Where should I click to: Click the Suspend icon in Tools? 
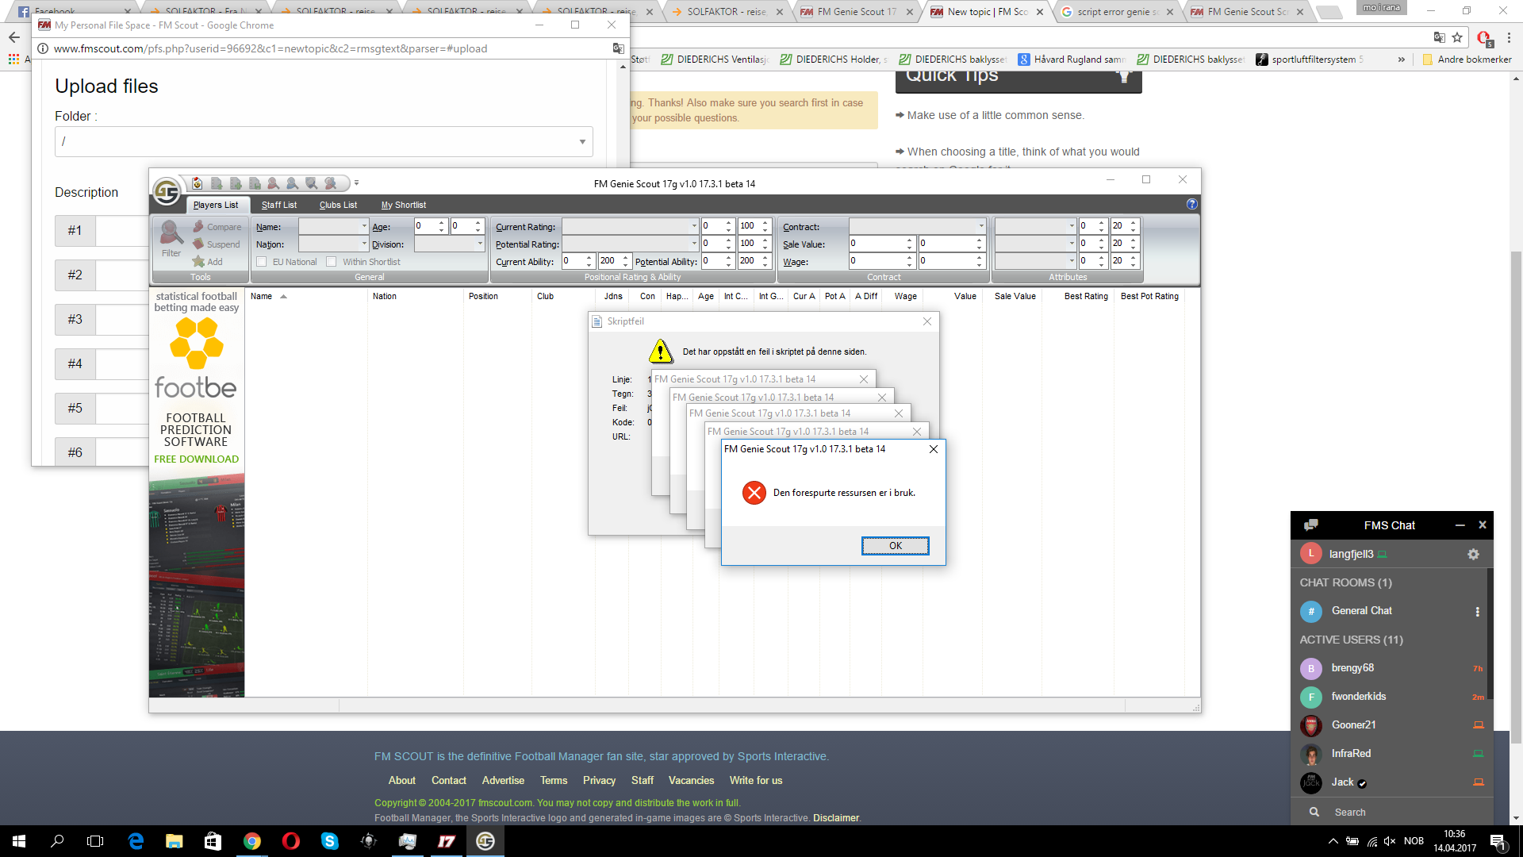coord(199,244)
